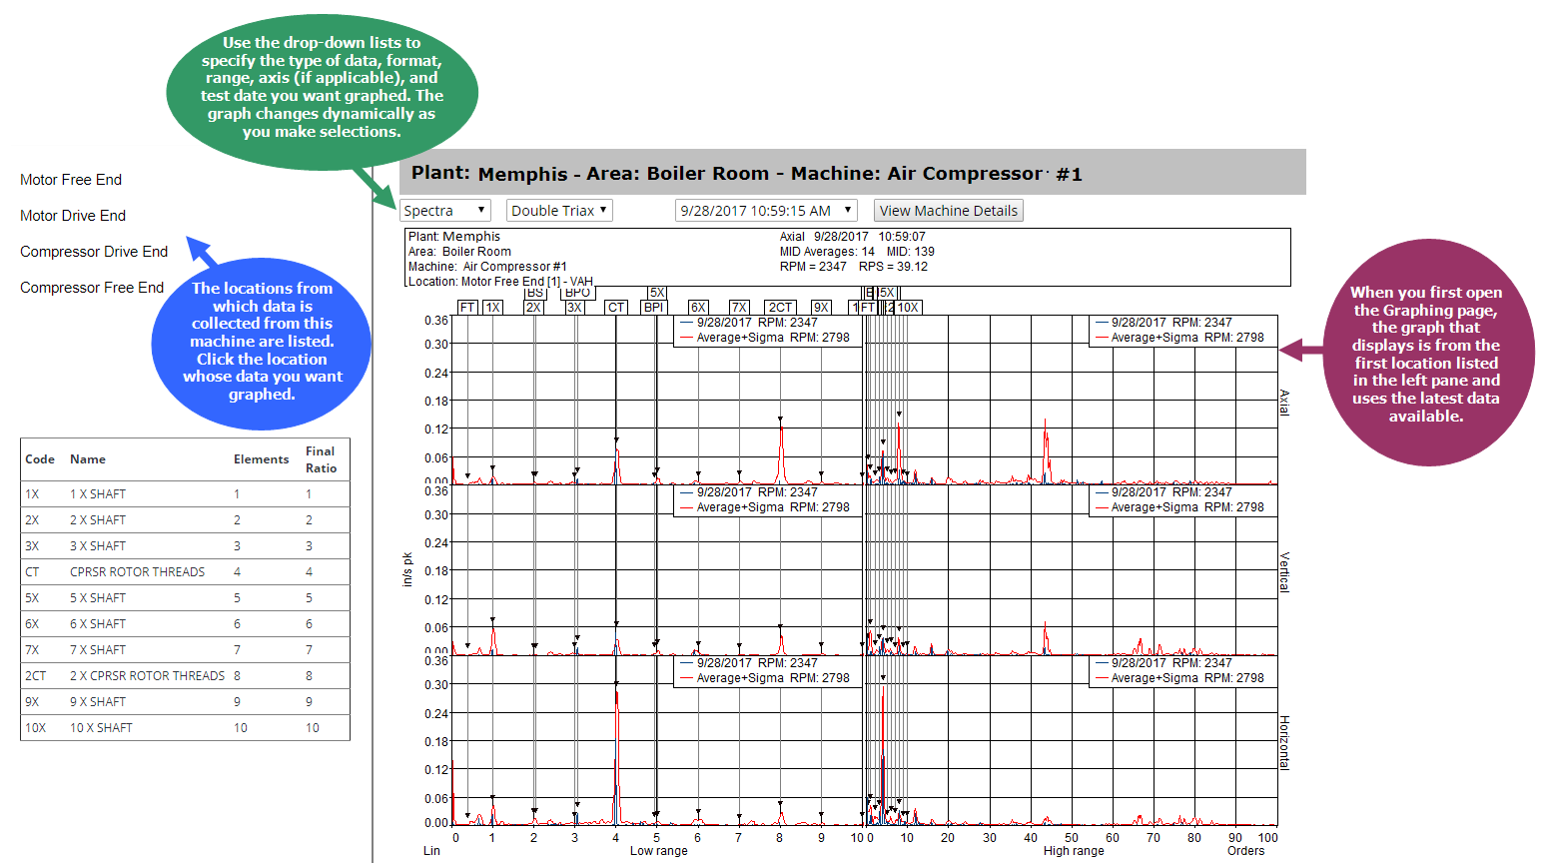This screenshot has width=1543, height=863.
Task: Click the Axial axis label beside graph
Action: click(1285, 403)
